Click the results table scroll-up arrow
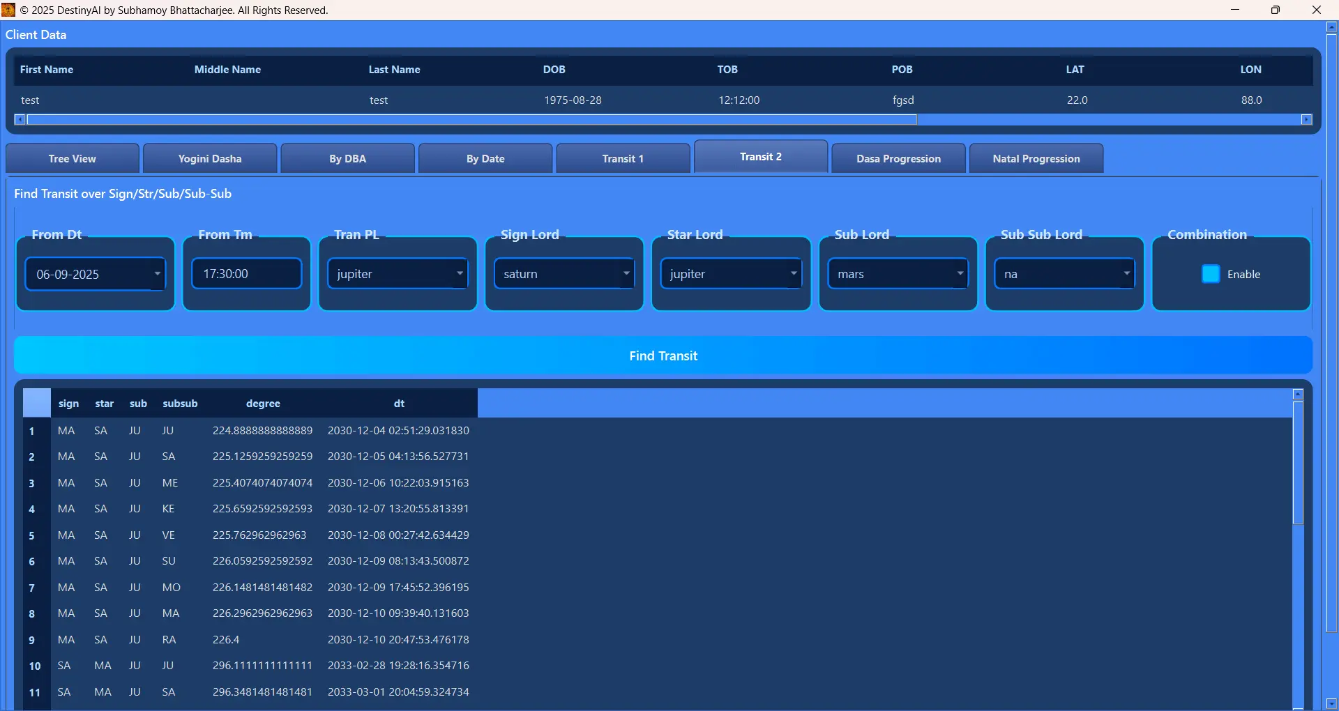The height and width of the screenshot is (711, 1339). coord(1298,395)
